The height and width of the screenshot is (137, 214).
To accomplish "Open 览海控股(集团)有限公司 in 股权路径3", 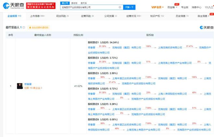I will (172, 79).
